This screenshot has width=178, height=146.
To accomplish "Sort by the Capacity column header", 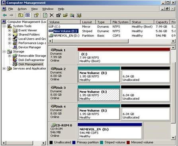I will (x=162, y=22).
